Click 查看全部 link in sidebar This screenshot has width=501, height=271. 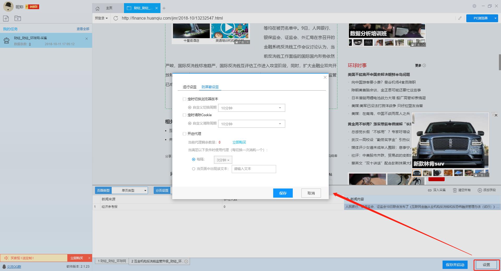[83, 29]
